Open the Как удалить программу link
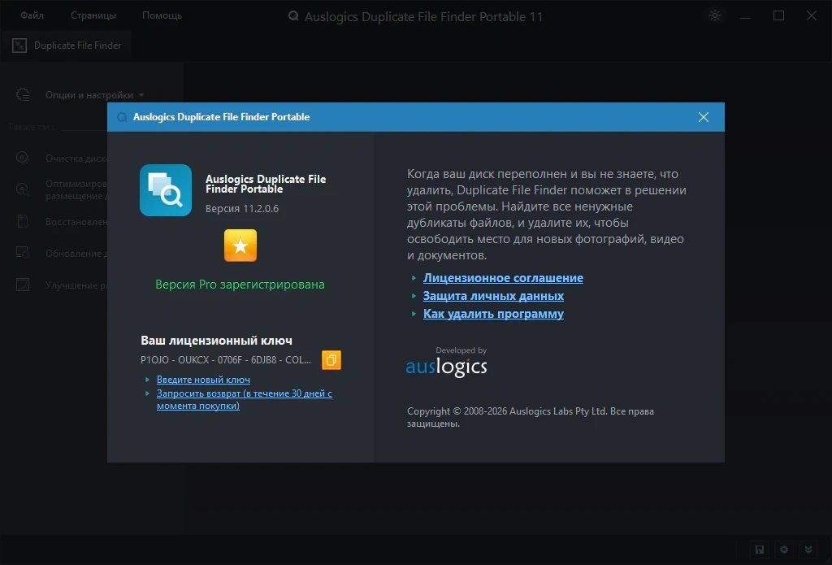Viewport: 832px width, 565px height. (493, 314)
